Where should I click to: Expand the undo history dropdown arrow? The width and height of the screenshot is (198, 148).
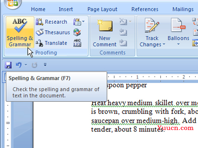pyautogui.click(x=26, y=65)
